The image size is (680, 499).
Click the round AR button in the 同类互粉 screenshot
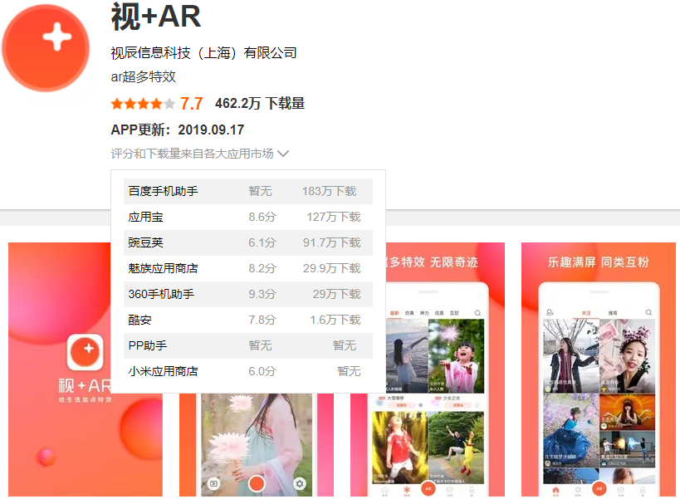point(599,488)
